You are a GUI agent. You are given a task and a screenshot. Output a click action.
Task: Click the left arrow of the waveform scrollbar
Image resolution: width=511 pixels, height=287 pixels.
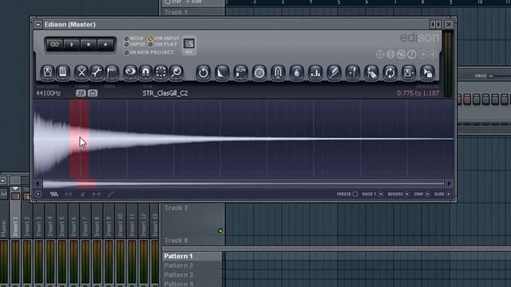point(38,183)
